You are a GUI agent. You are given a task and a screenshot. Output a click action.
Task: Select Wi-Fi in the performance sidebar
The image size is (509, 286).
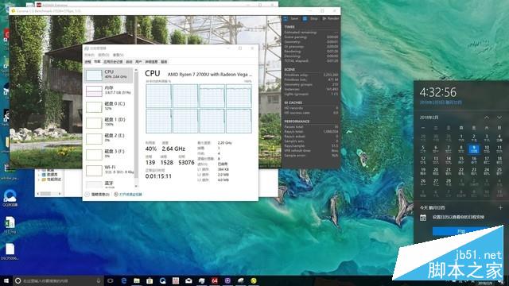click(109, 170)
